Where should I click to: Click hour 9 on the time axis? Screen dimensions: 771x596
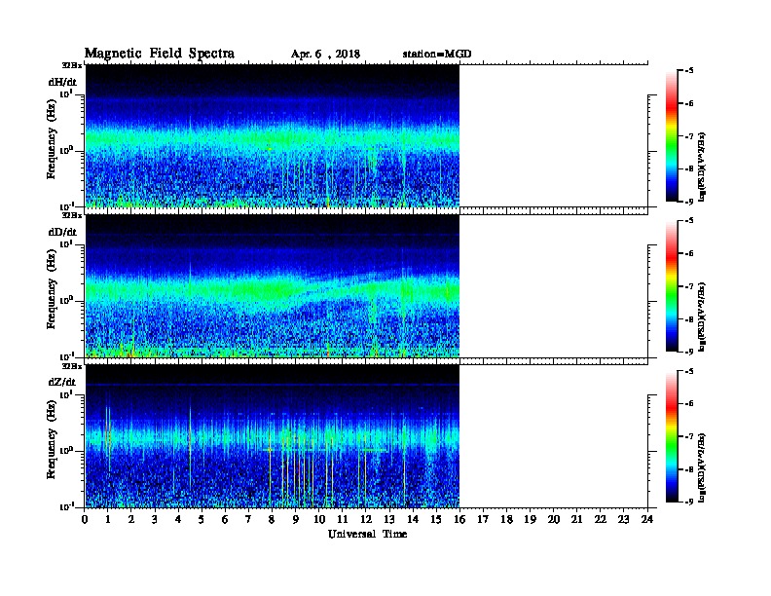click(296, 520)
